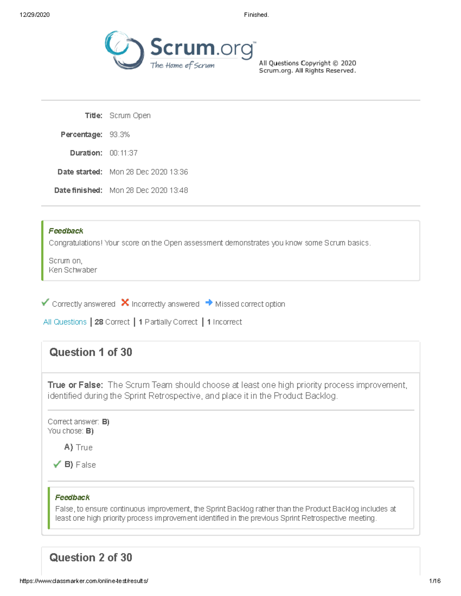
Task: Click the Question 2 of 30 heading
Action: 91,558
